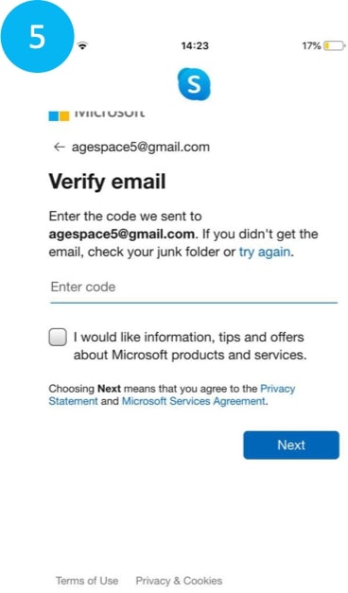Open Terms of Use footer link
This screenshot has width=348, height=593.
87,581
